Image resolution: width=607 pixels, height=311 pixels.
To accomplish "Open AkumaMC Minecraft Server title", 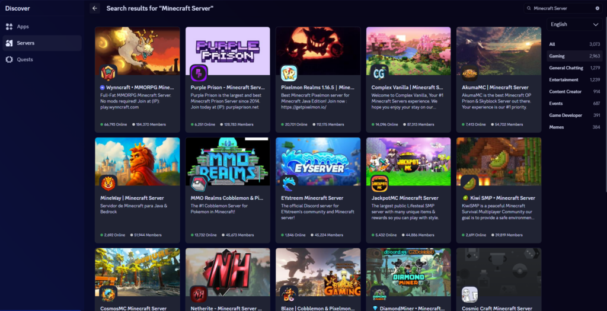I will coord(495,88).
